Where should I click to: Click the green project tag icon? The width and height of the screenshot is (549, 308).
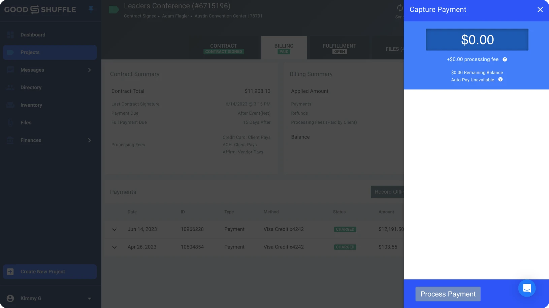coord(114,10)
